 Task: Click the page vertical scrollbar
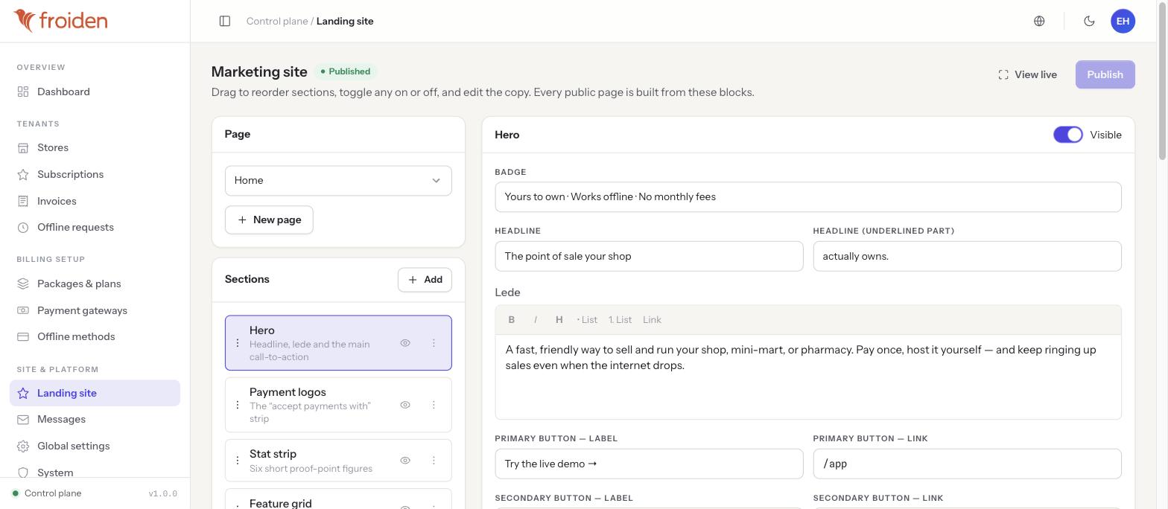tap(1162, 80)
